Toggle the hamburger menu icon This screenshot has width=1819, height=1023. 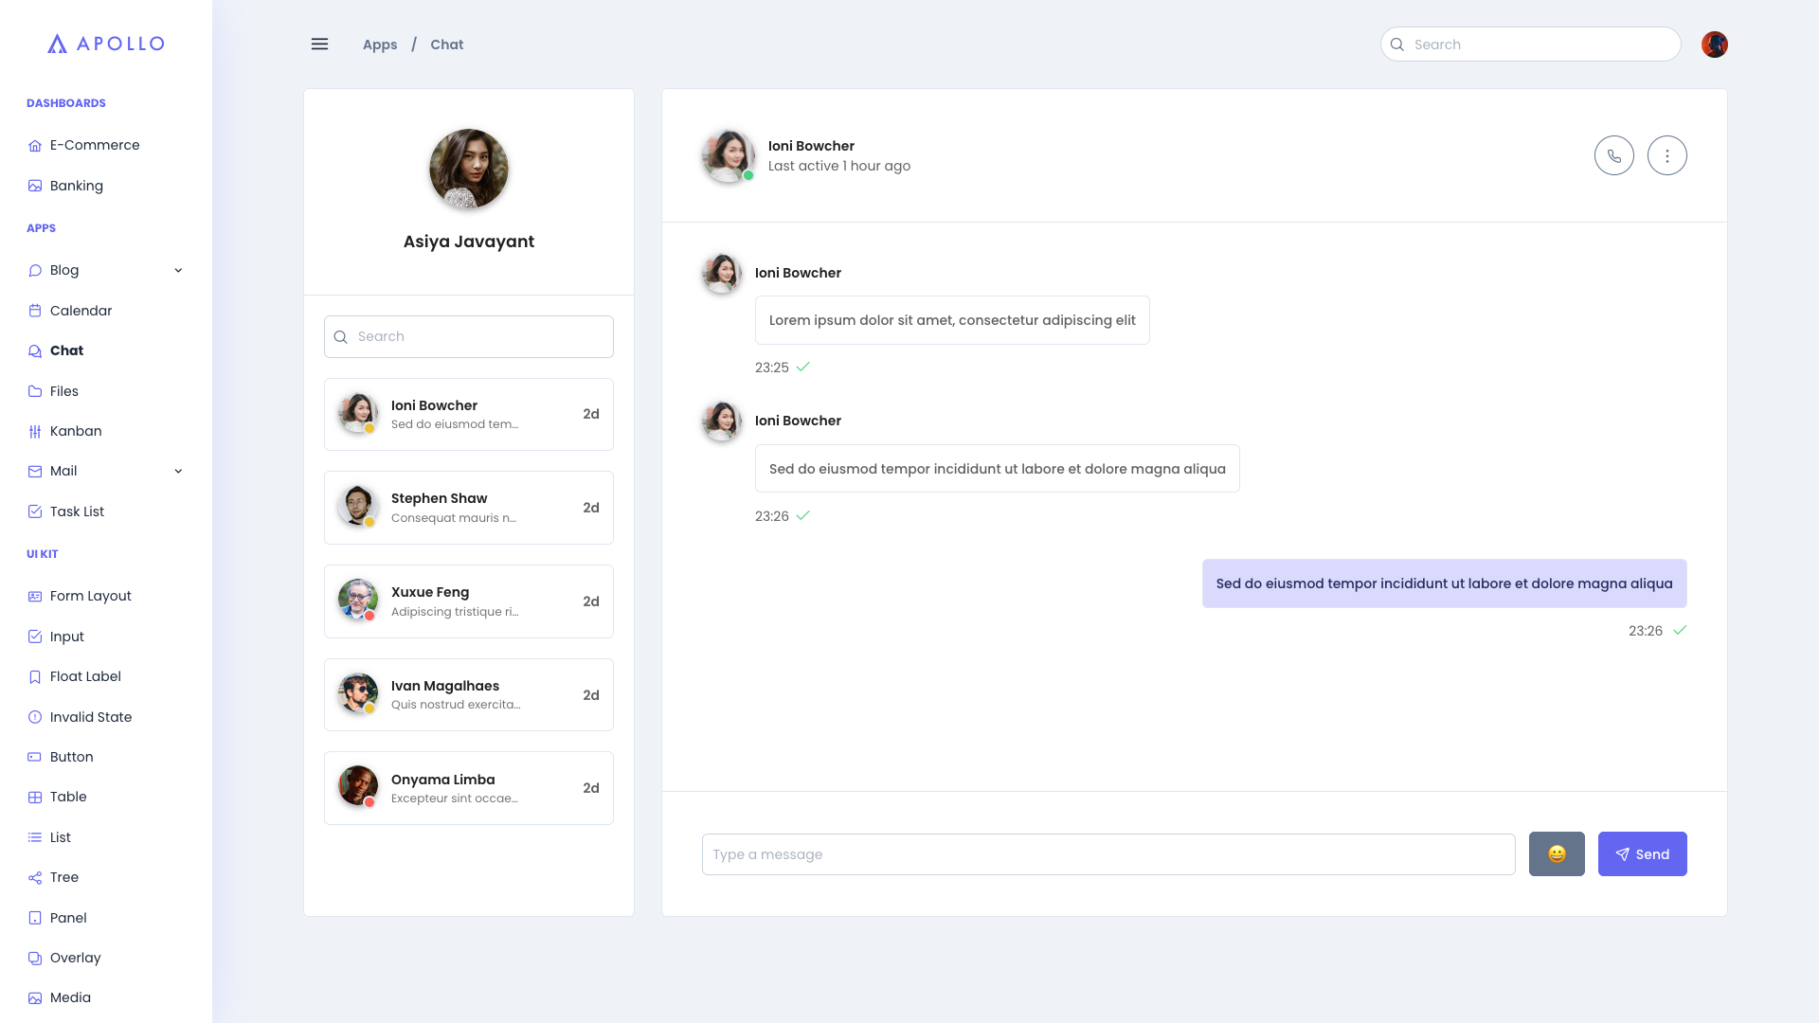tap(319, 45)
